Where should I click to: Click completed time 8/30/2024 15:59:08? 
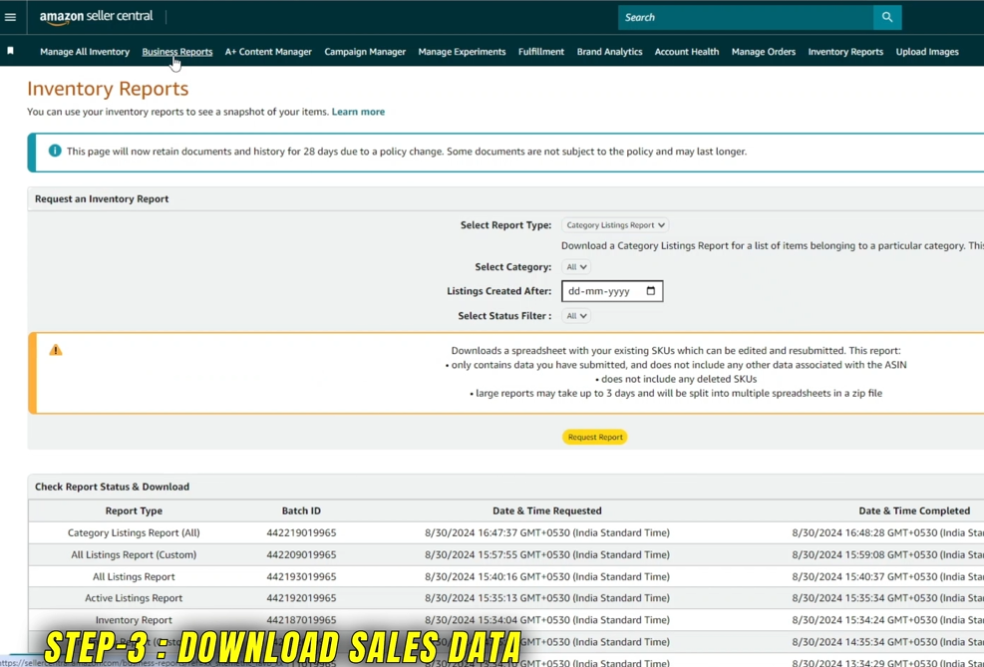(888, 554)
